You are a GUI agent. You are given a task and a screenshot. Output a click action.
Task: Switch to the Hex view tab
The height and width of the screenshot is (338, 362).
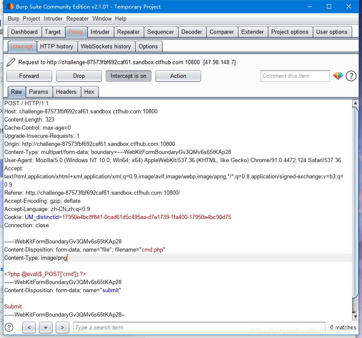click(89, 92)
